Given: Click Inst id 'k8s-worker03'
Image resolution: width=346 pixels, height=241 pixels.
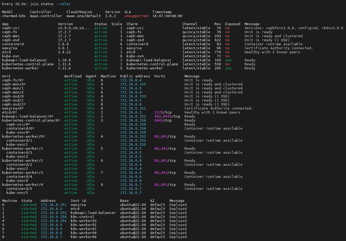Looking at the screenshot, I should point(84,221).
